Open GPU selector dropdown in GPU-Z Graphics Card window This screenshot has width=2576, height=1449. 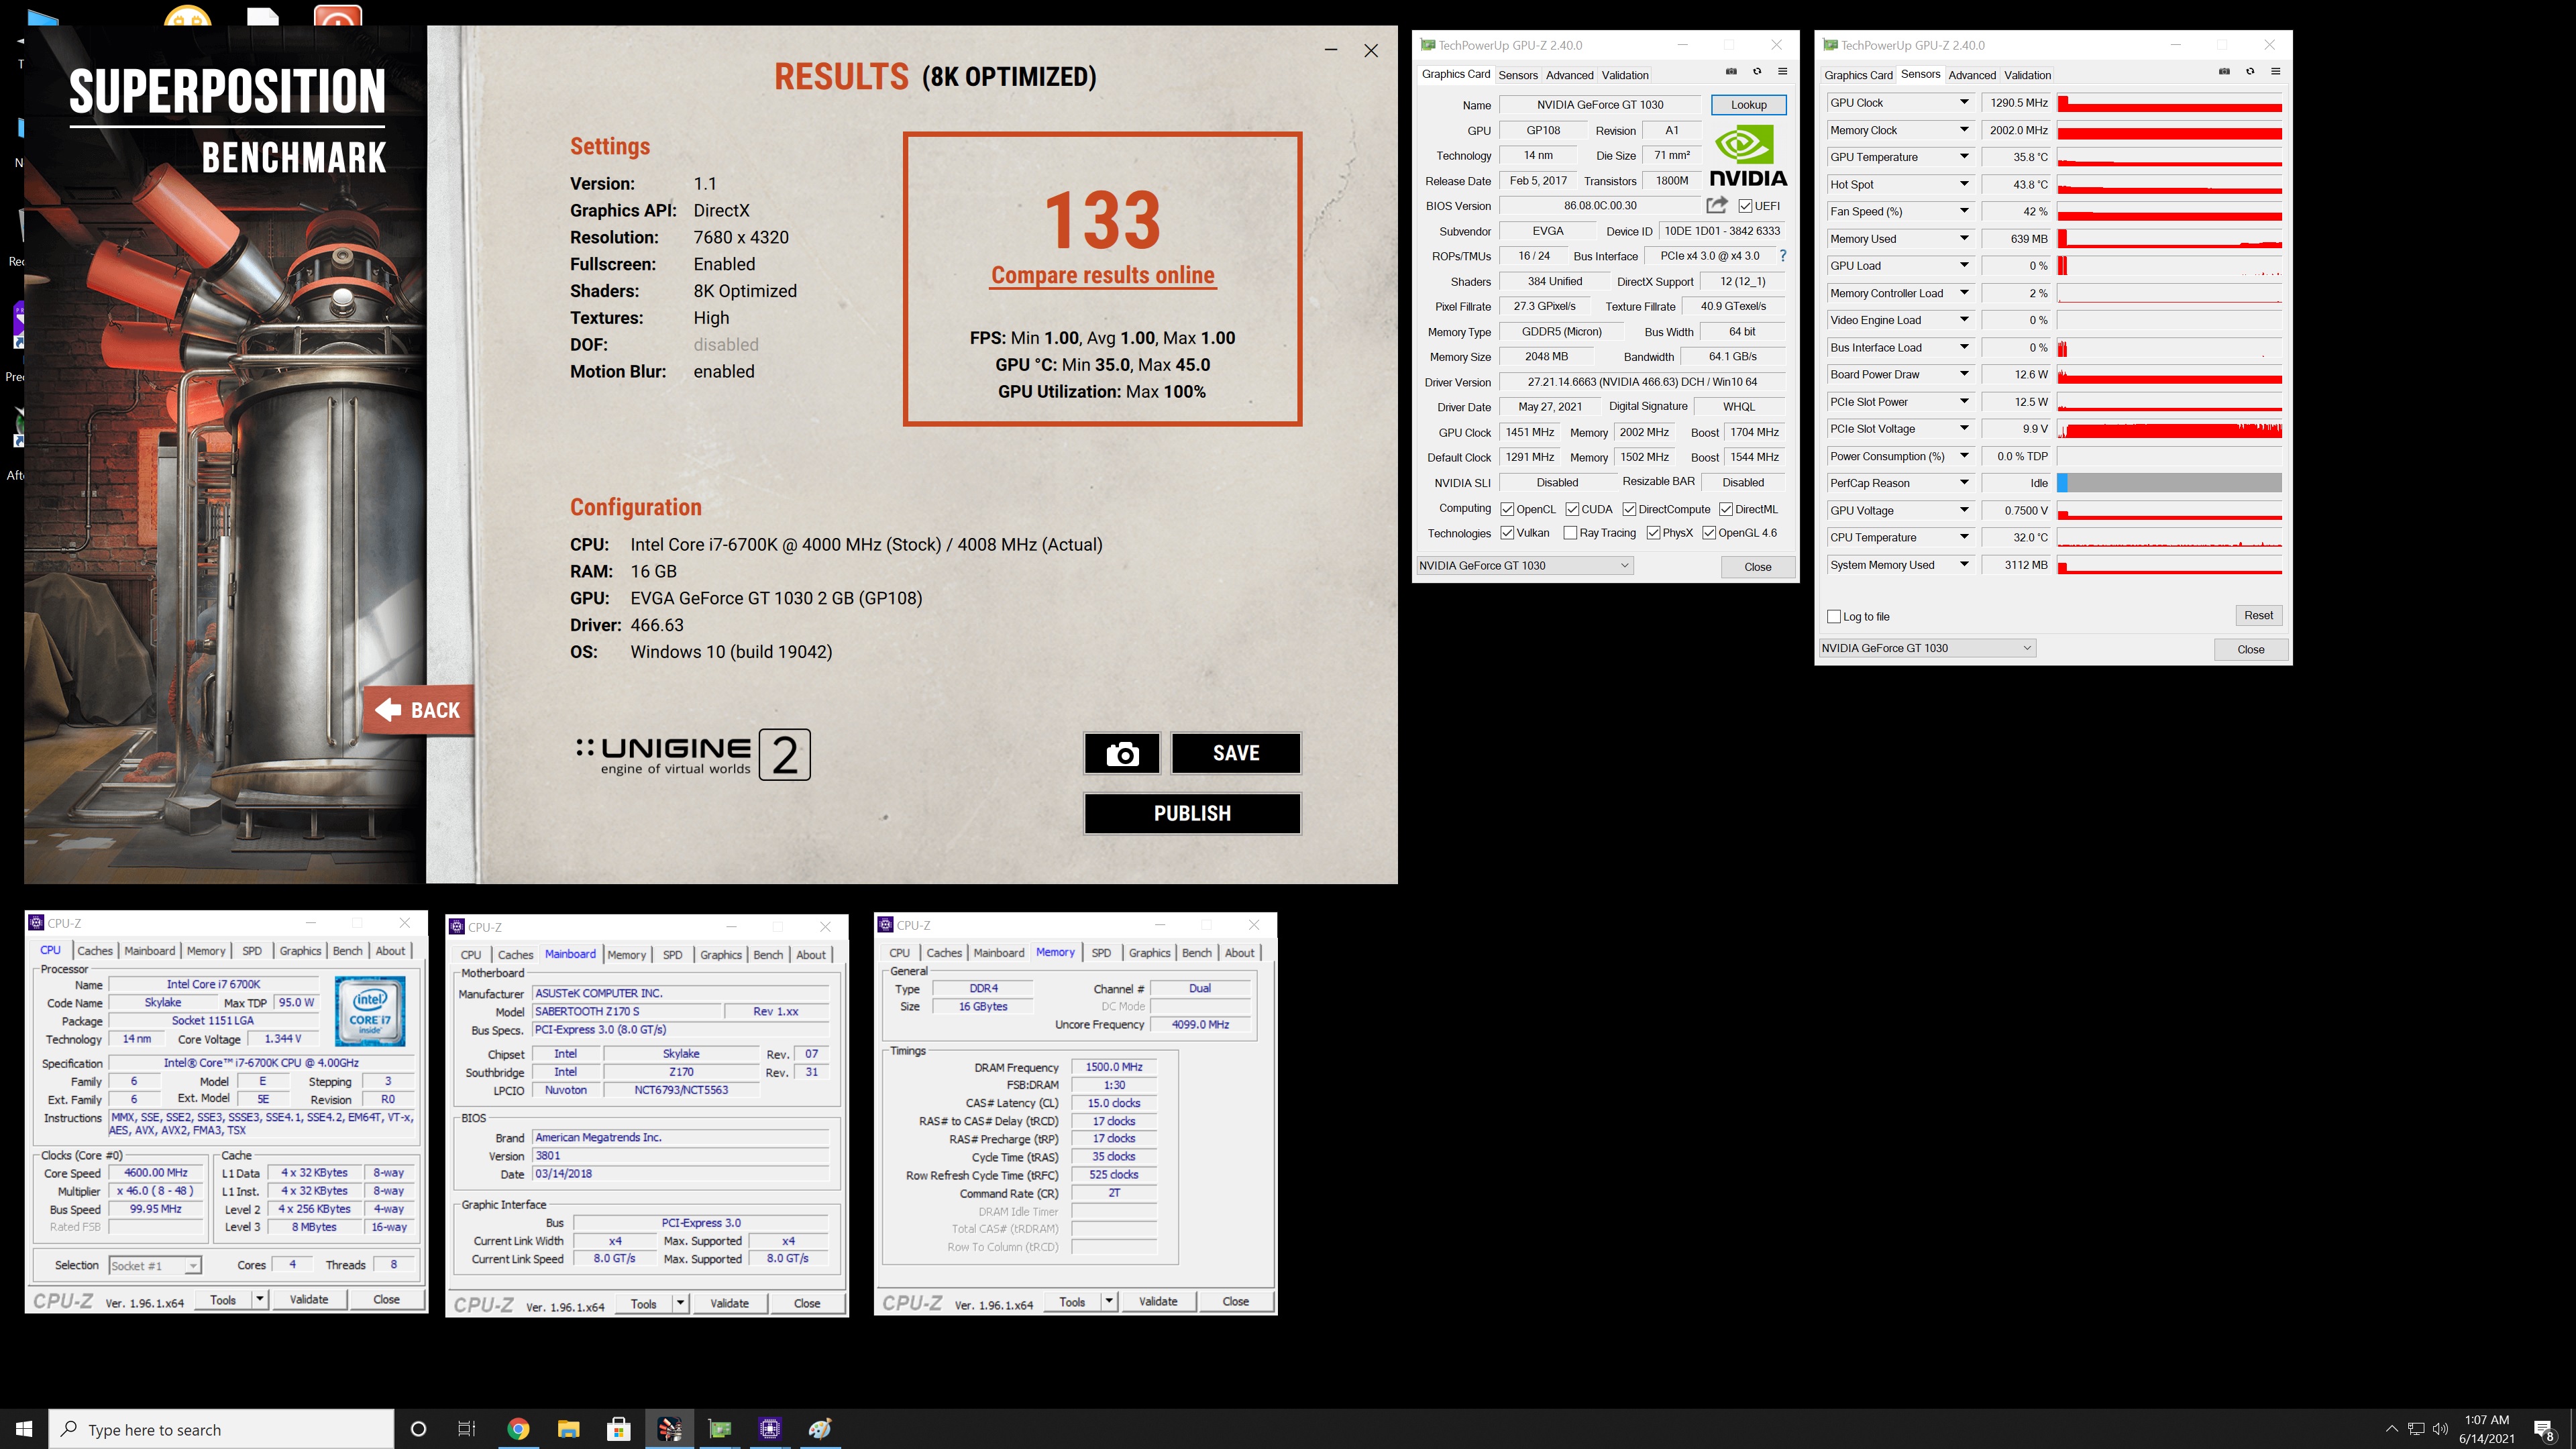1524,565
